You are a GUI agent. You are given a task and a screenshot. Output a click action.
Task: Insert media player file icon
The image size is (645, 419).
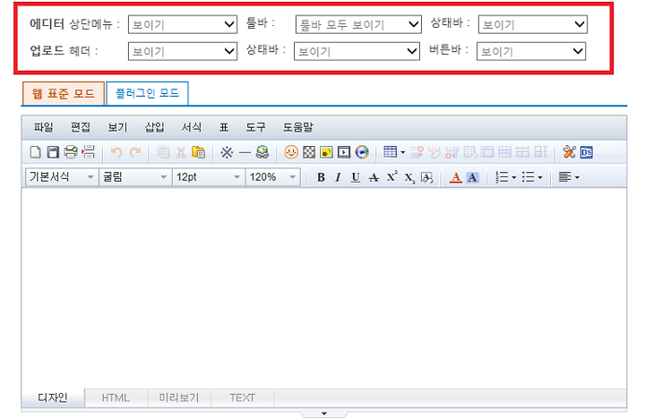pyautogui.click(x=362, y=152)
